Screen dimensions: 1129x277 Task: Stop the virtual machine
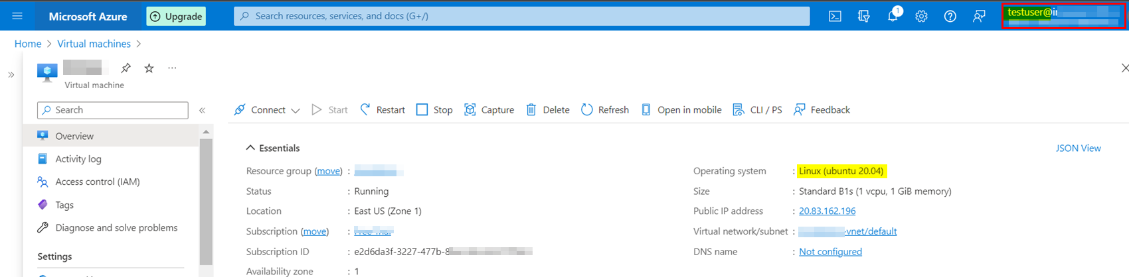(434, 110)
